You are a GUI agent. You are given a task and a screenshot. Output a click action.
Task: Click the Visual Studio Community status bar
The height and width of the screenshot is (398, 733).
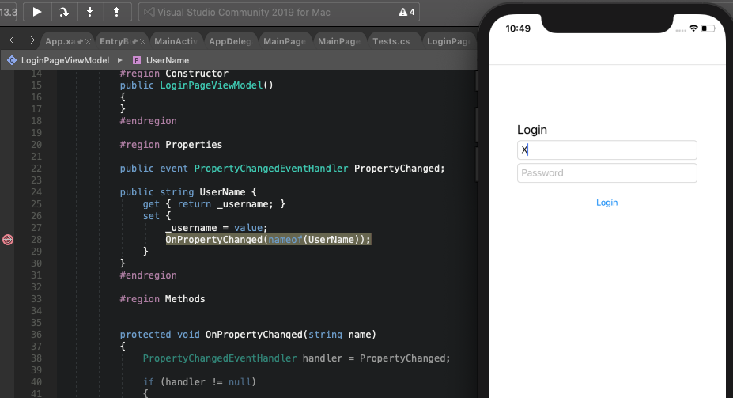pyautogui.click(x=277, y=12)
